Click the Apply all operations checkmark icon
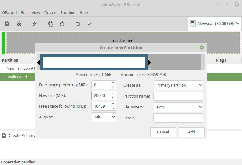Screen dimensions: 242x165 [90, 24]
